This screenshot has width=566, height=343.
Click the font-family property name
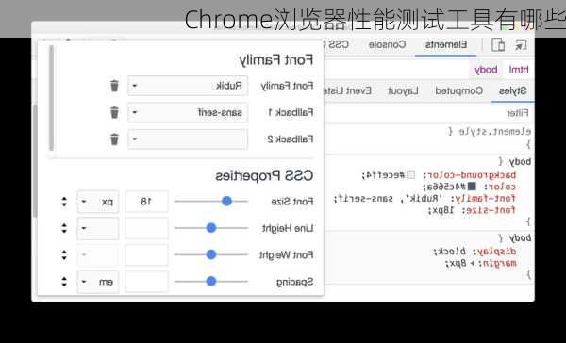(x=485, y=199)
